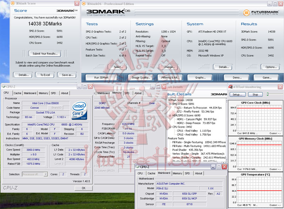
Task: Click the 14038 3DMarks score text
Action: tap(45, 24)
